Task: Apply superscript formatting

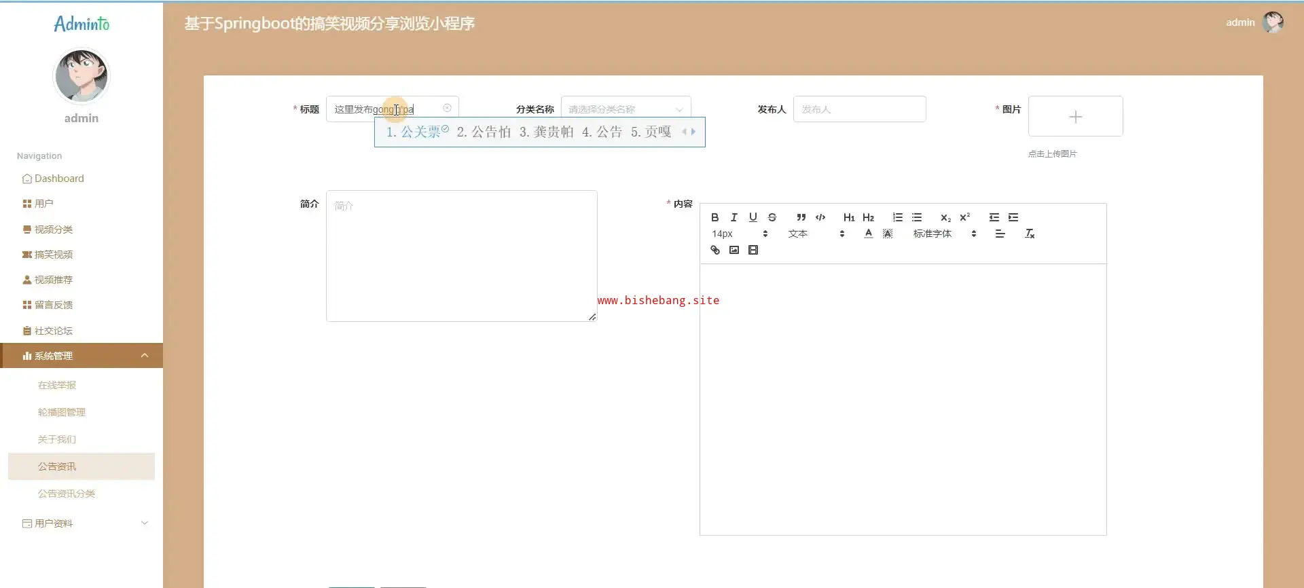Action: click(x=964, y=217)
